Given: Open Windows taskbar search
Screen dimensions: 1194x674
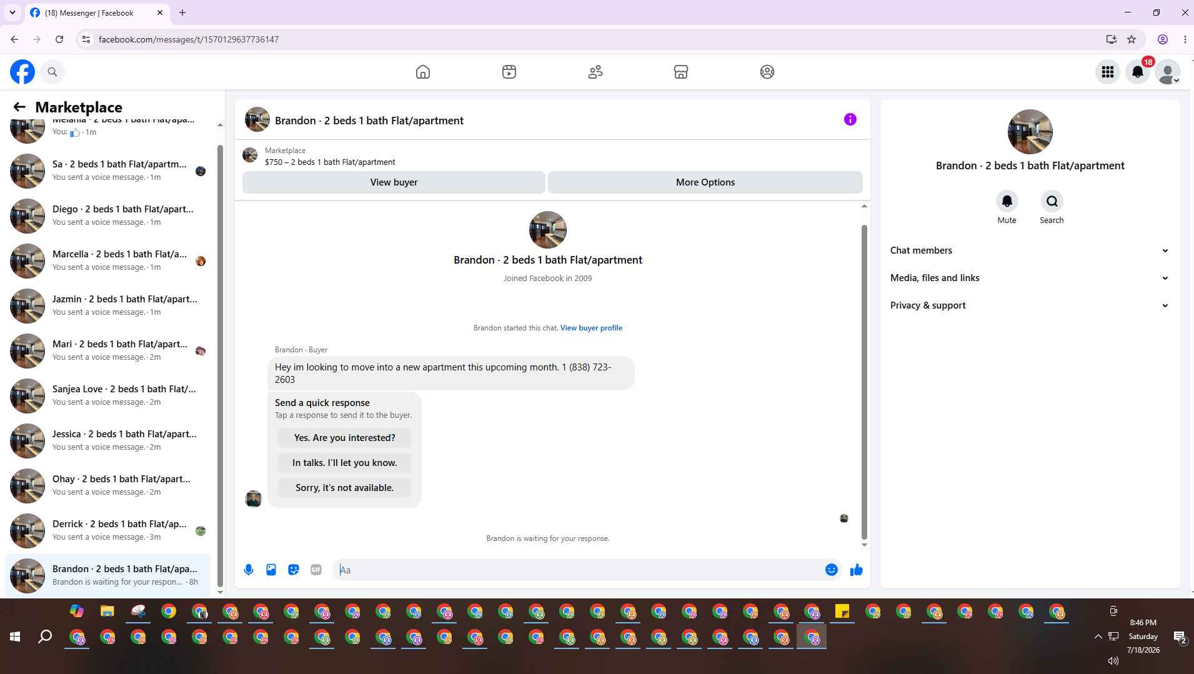Looking at the screenshot, I should coord(45,637).
